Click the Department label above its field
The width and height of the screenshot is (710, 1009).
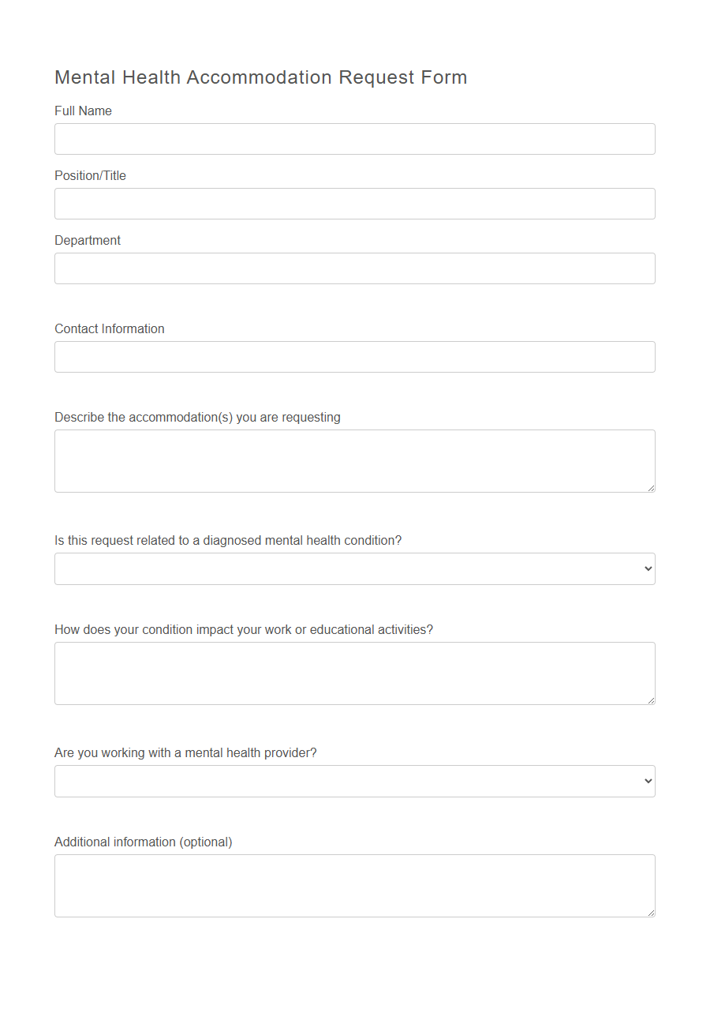87,240
